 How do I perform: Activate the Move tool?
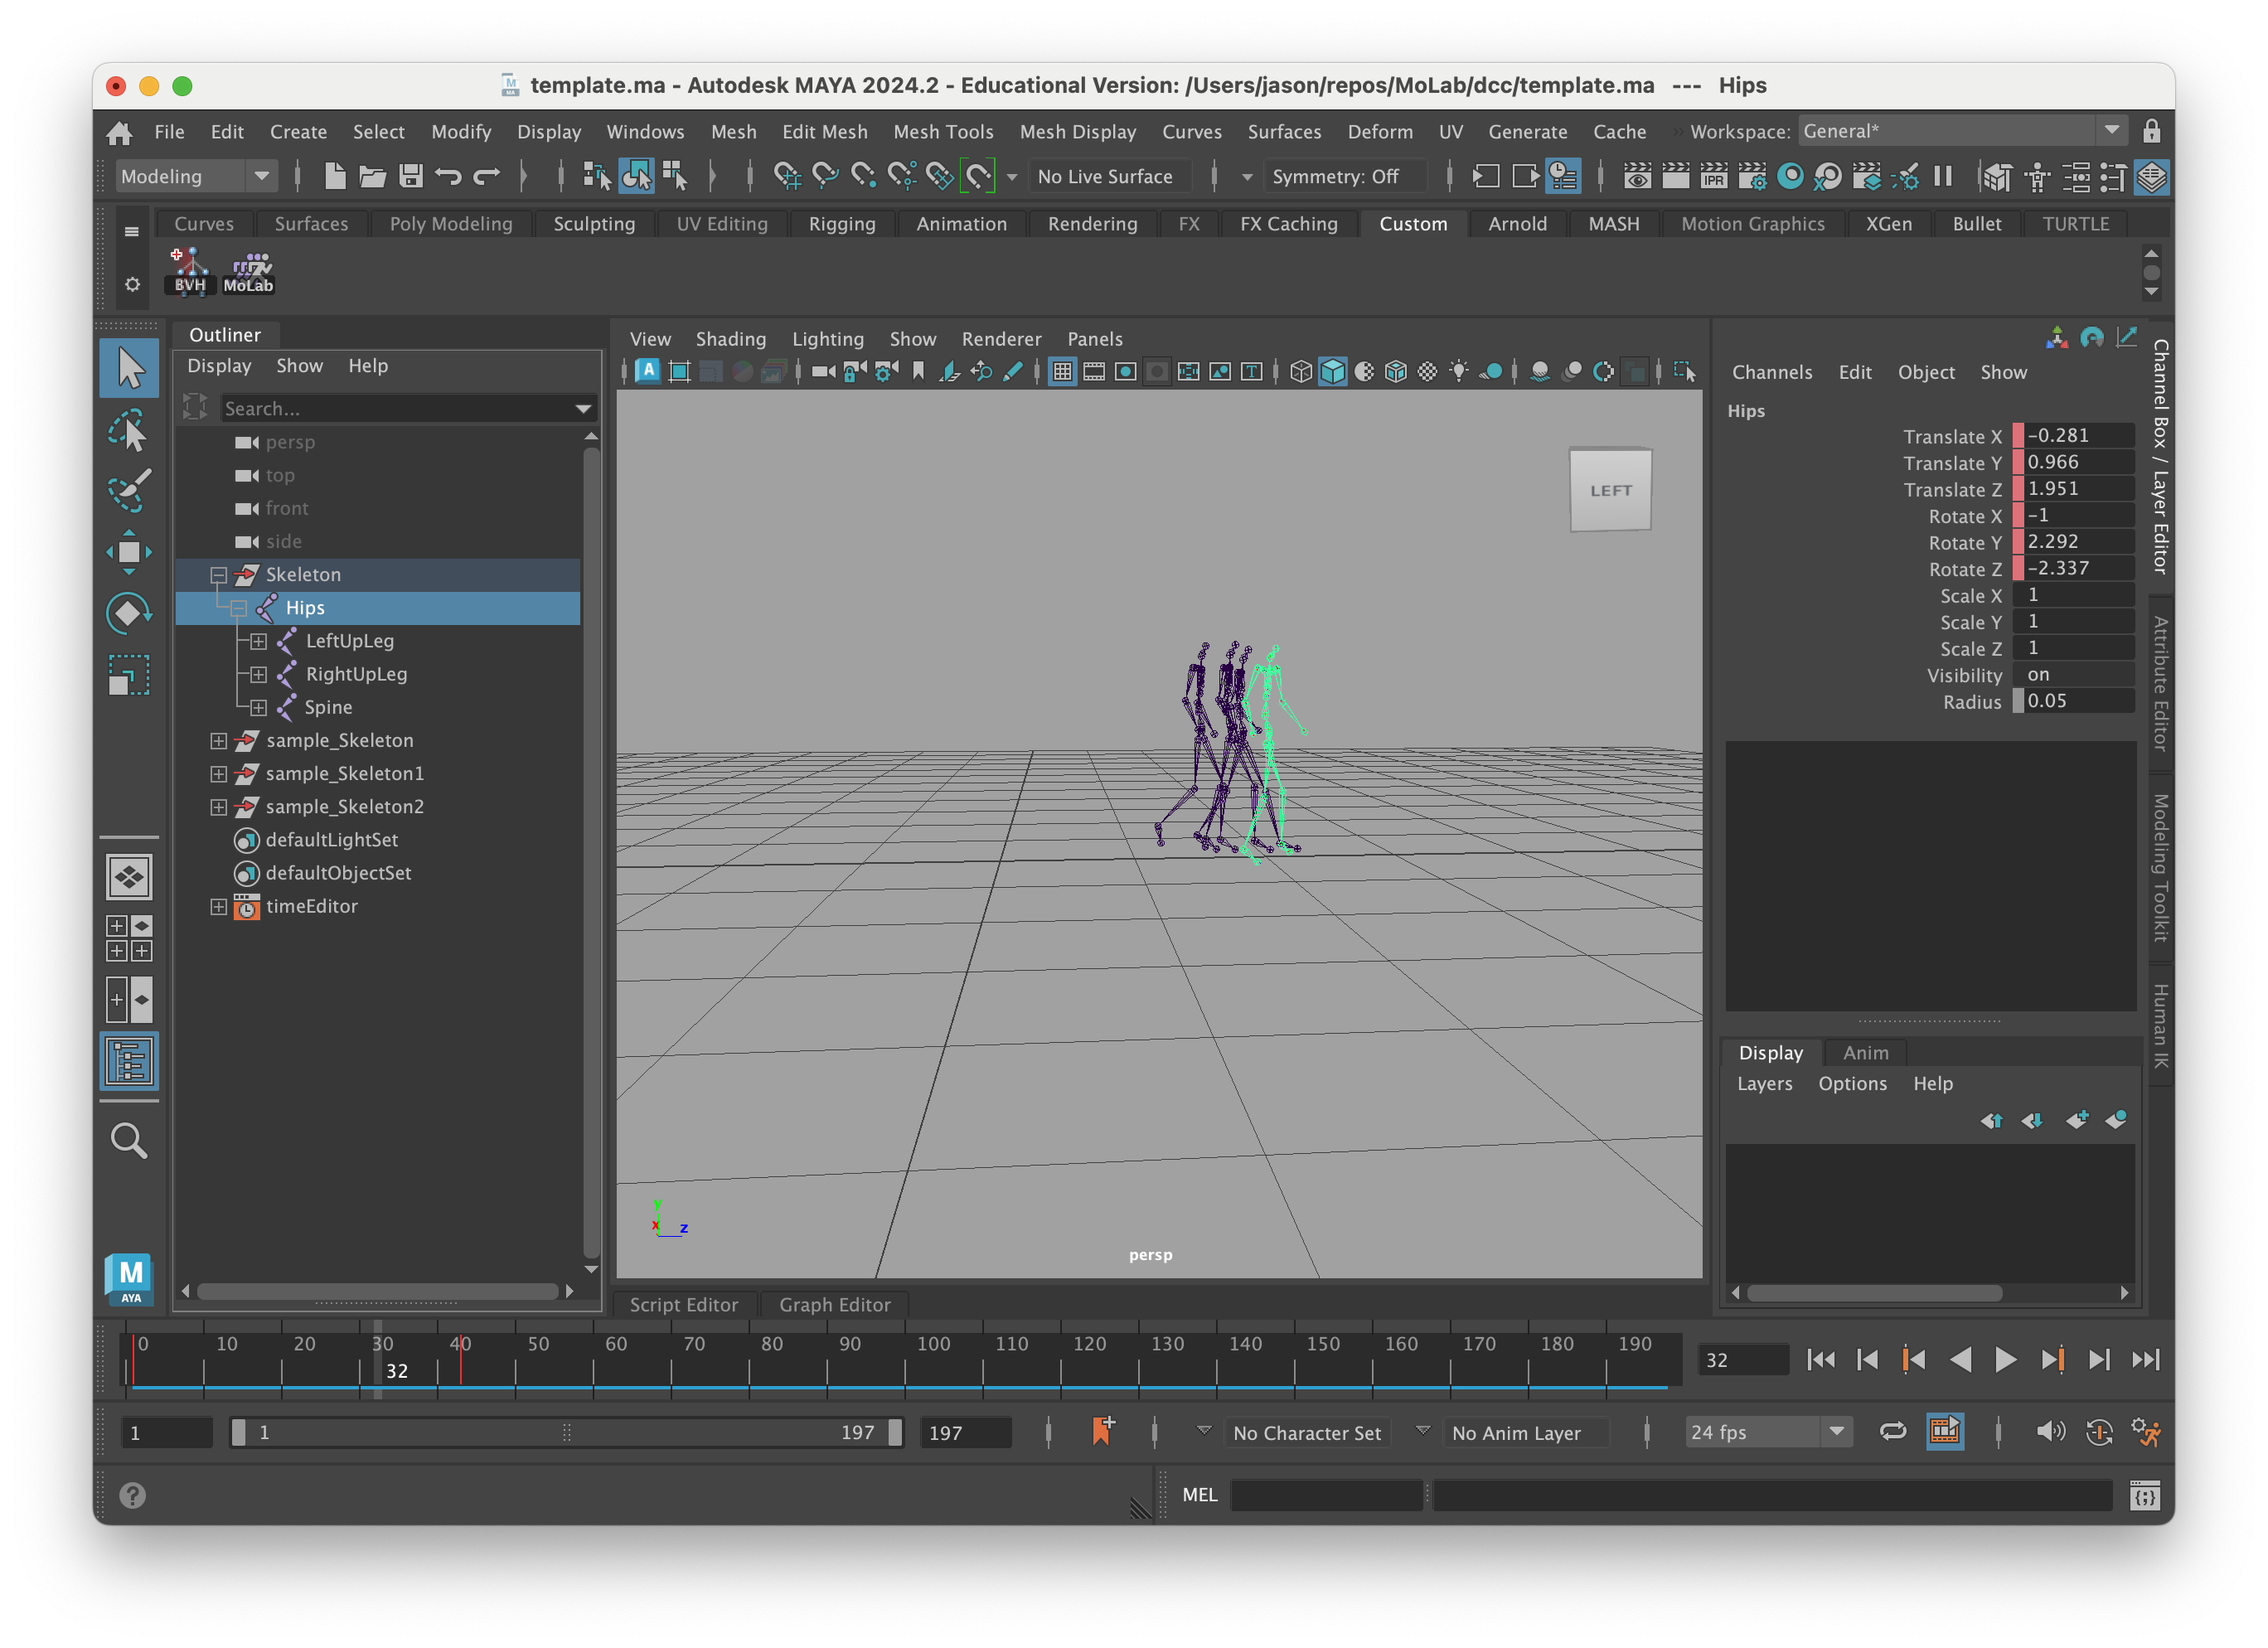click(129, 552)
